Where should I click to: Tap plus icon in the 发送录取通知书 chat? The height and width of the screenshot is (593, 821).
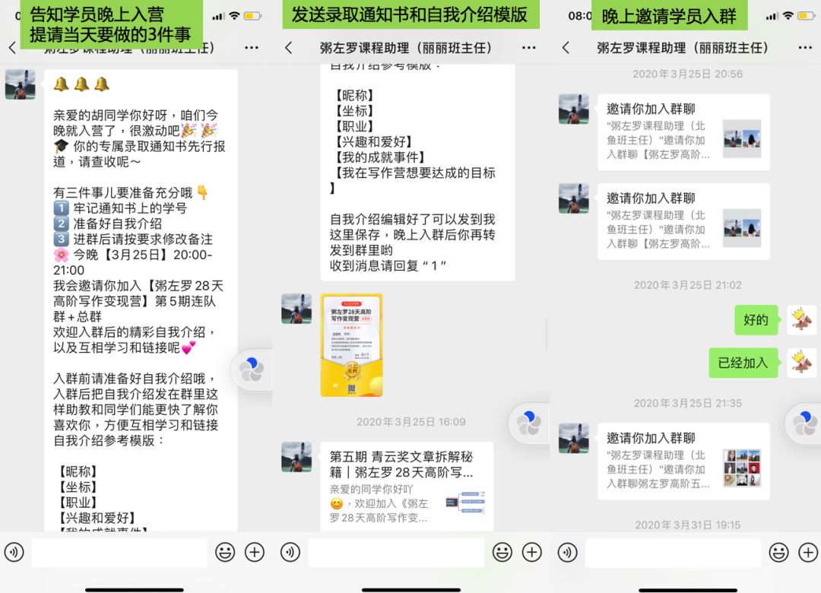(x=532, y=552)
